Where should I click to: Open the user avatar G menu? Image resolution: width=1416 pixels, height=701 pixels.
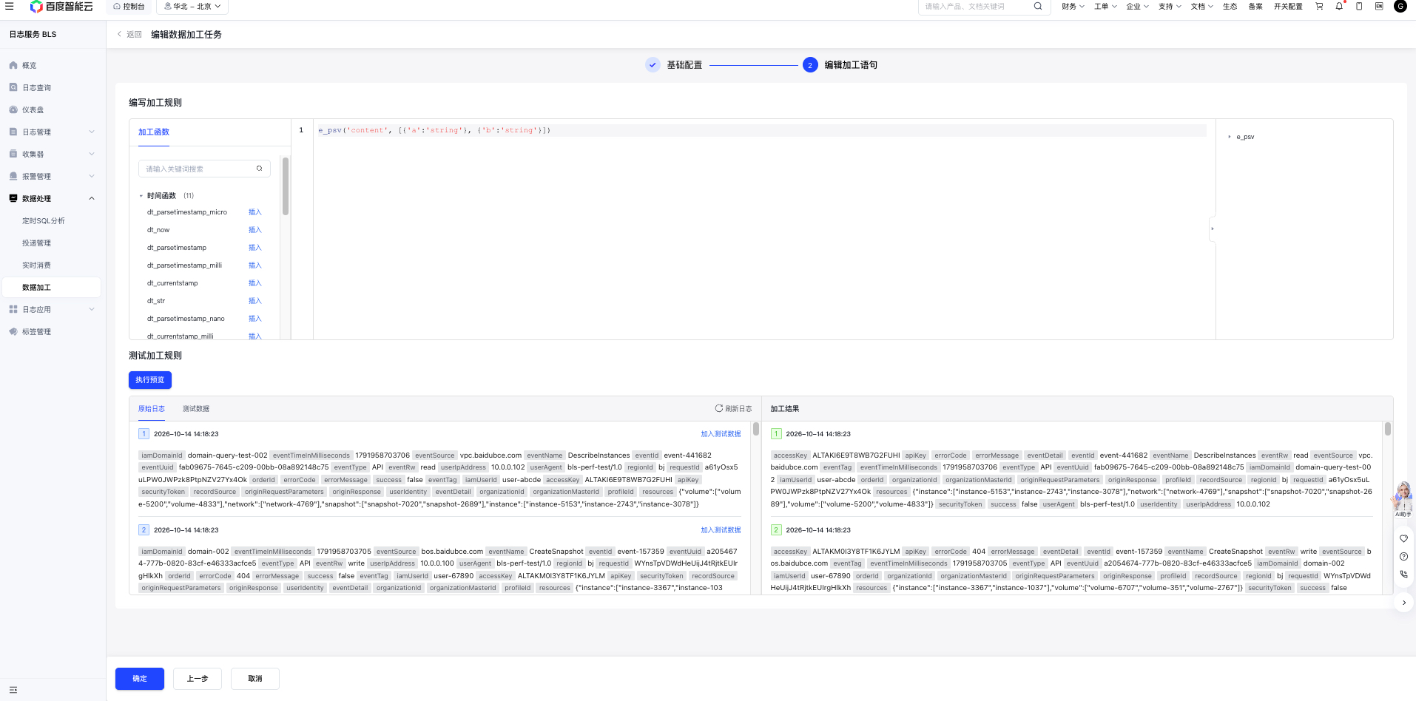(1400, 6)
